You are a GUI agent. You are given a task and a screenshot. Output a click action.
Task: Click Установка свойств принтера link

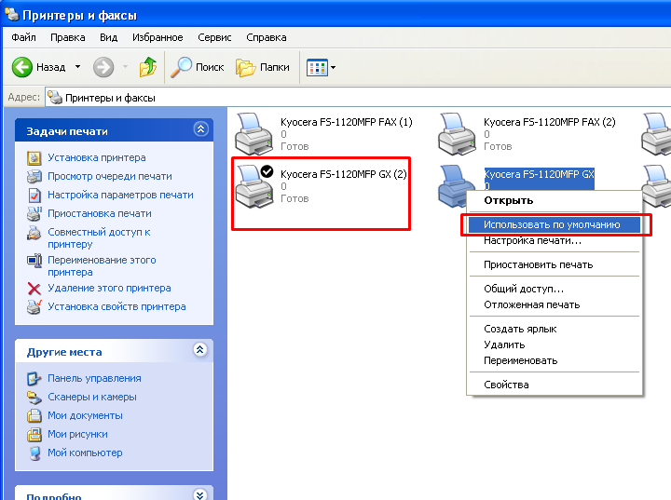tap(116, 306)
